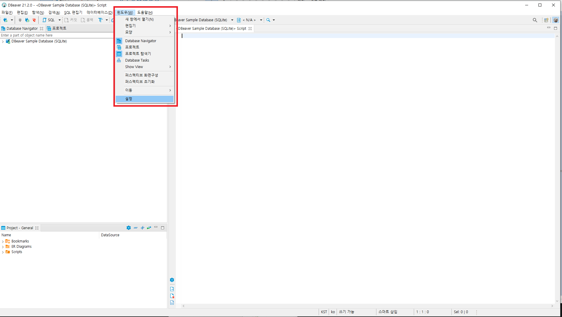
Task: Click the object name filter field
Action: [57, 35]
